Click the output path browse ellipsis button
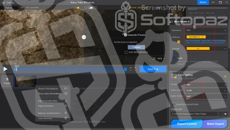Screen dimensions: 230x130 pos(220,114)
